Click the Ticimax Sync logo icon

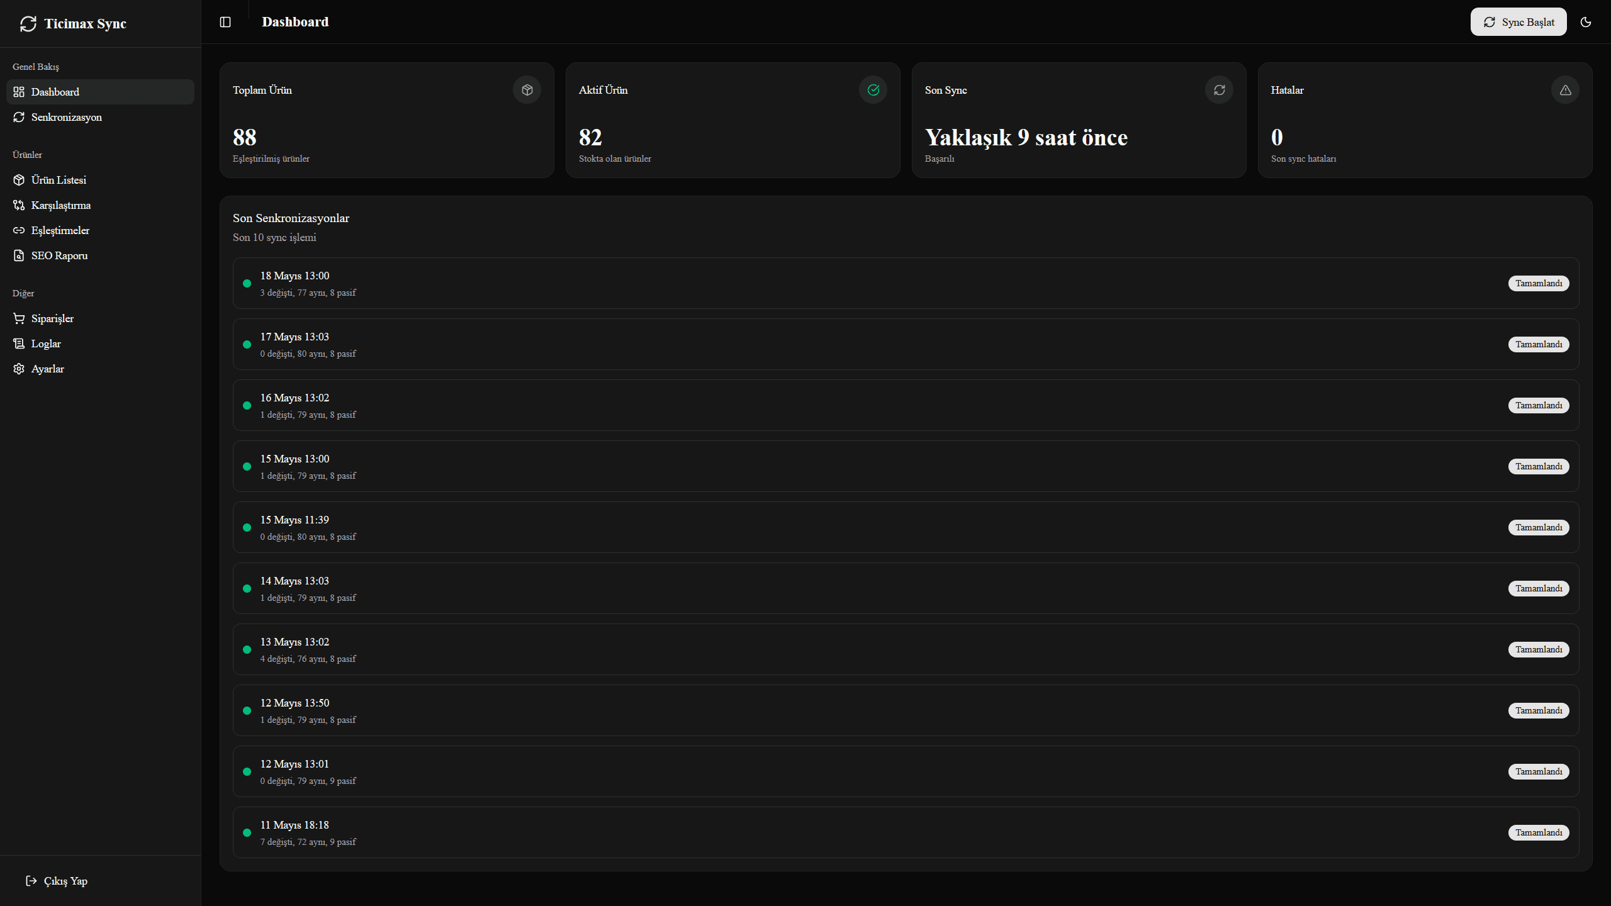pos(28,24)
